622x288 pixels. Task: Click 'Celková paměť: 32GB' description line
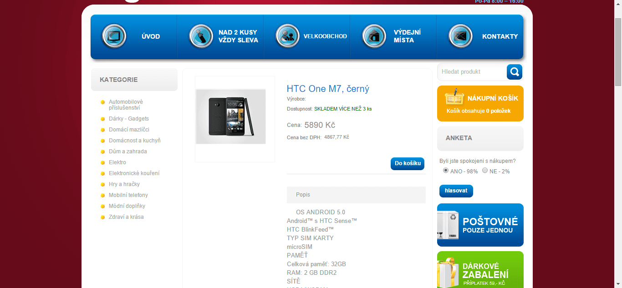[316, 264]
